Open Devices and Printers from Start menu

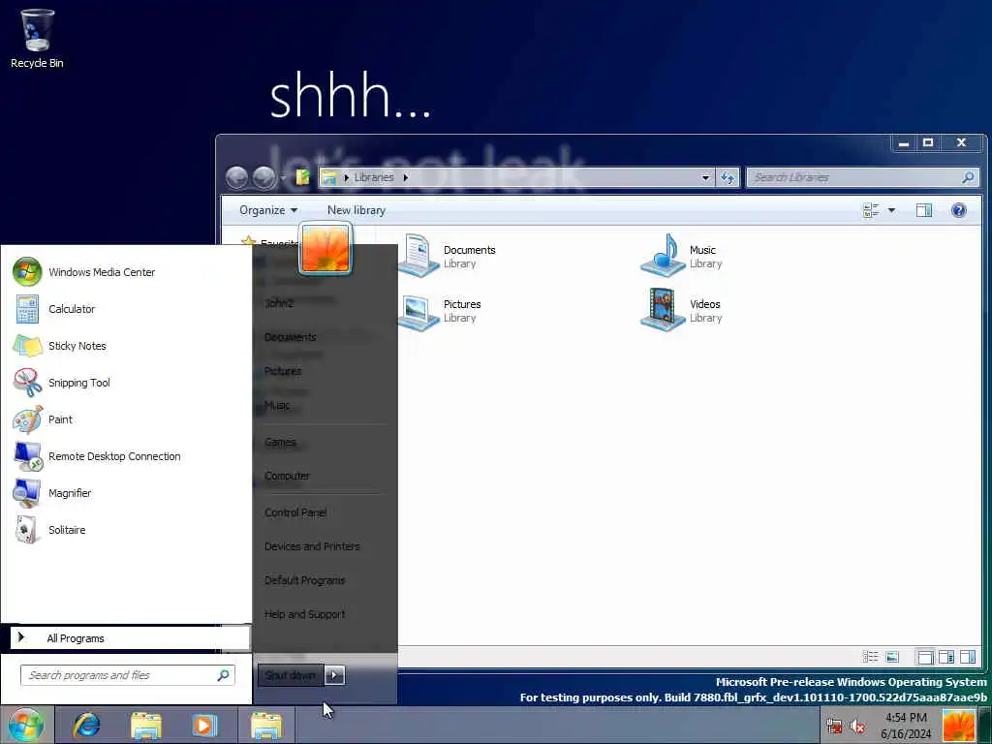(x=312, y=546)
